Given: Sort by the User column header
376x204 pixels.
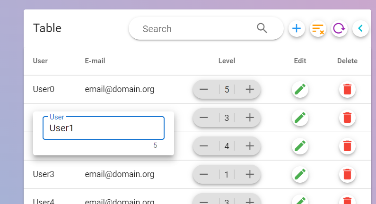Looking at the screenshot, I should tap(40, 61).
